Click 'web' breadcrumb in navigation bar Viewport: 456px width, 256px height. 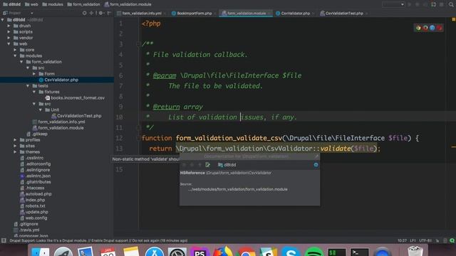31,4
